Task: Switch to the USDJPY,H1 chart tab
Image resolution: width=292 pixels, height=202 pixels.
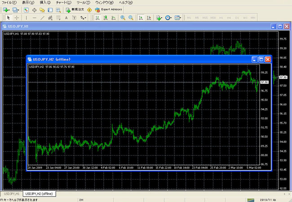Action: tap(11, 193)
